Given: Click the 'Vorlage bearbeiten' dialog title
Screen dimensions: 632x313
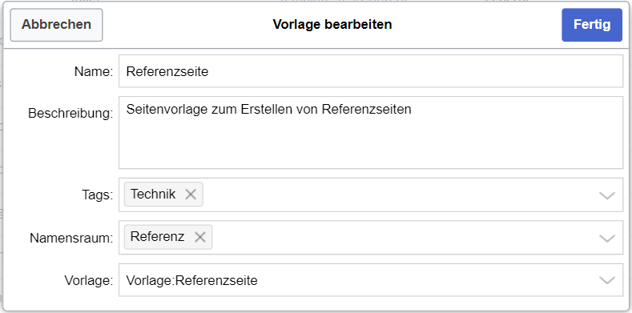Looking at the screenshot, I should (332, 24).
